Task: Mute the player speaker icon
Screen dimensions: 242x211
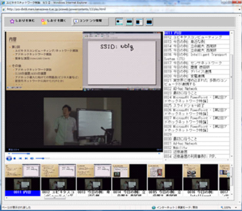Action: 32,158
